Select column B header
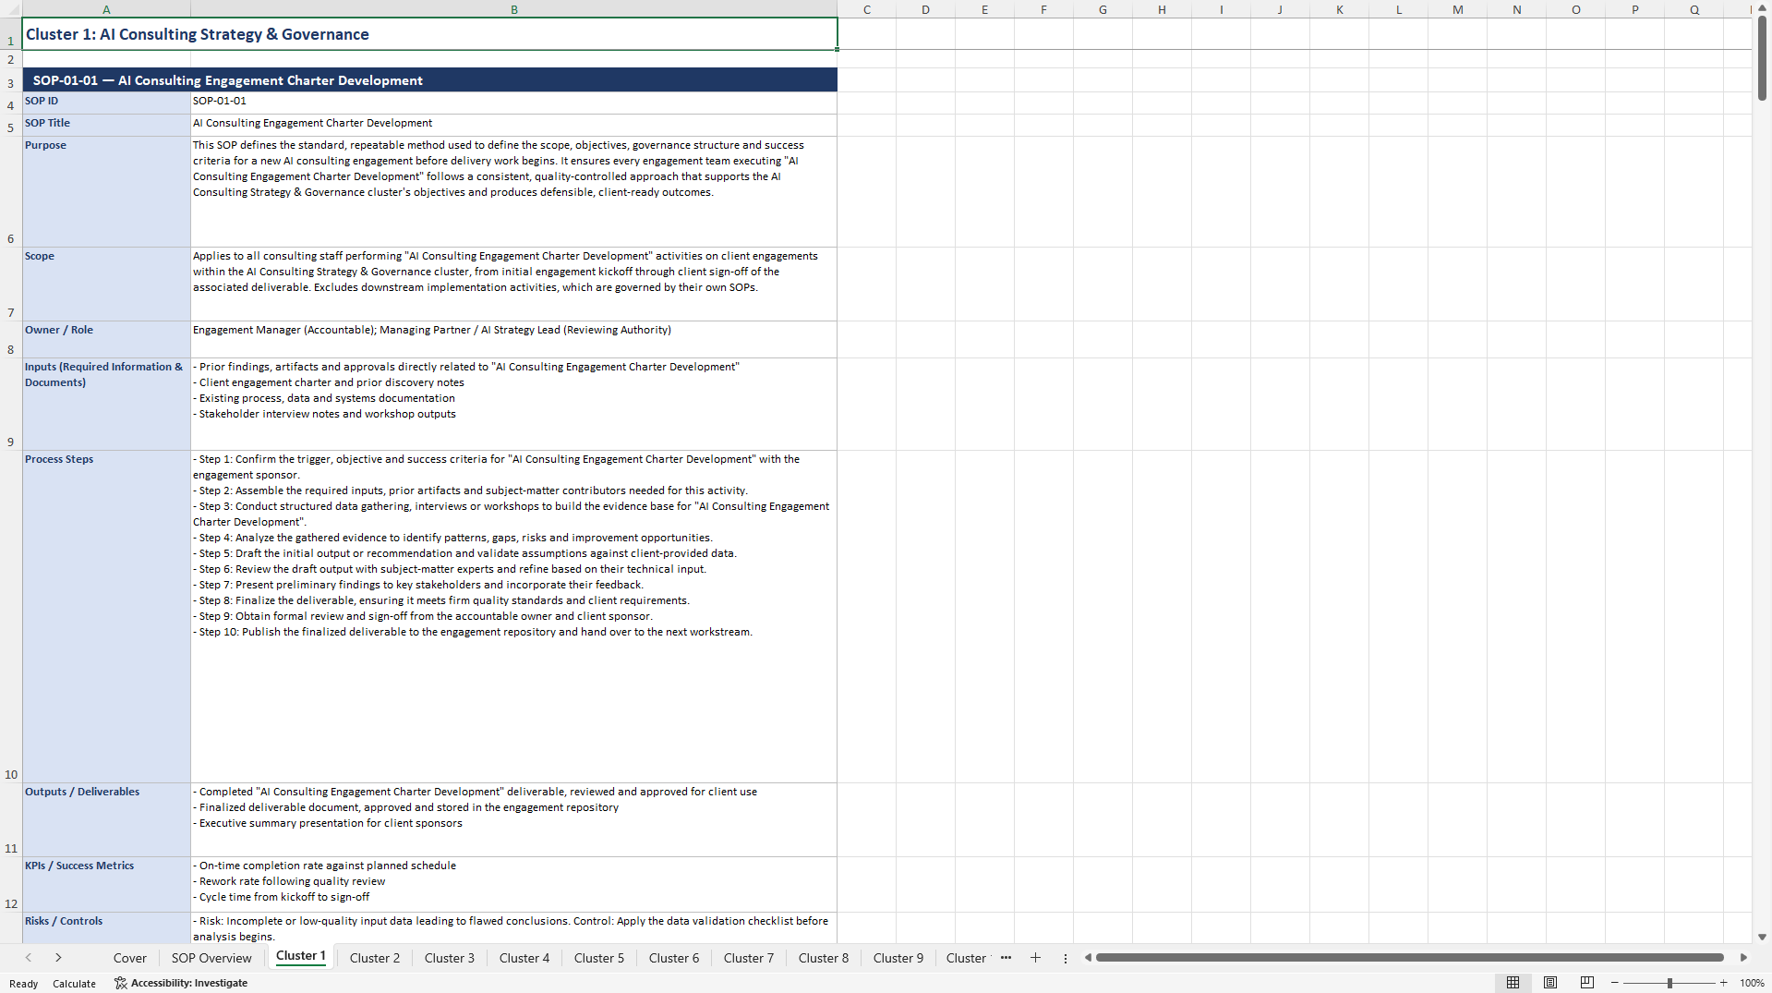The image size is (1772, 993). pos(514,9)
